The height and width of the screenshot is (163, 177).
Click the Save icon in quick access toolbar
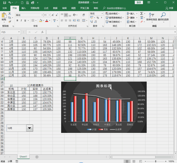[x=4, y=2]
